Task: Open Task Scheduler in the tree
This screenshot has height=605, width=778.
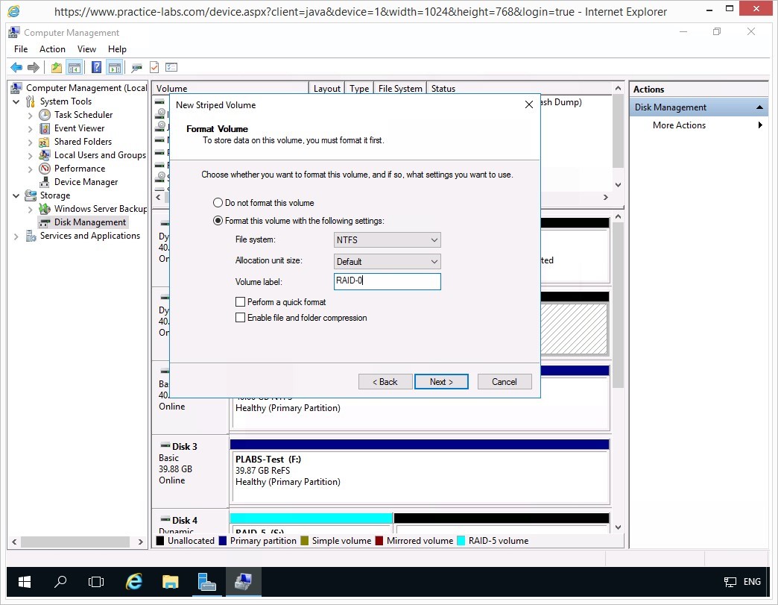Action: [83, 115]
